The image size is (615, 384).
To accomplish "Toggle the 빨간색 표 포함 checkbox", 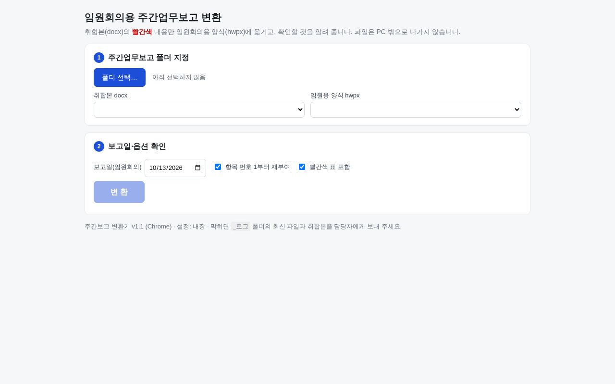I will [302, 167].
